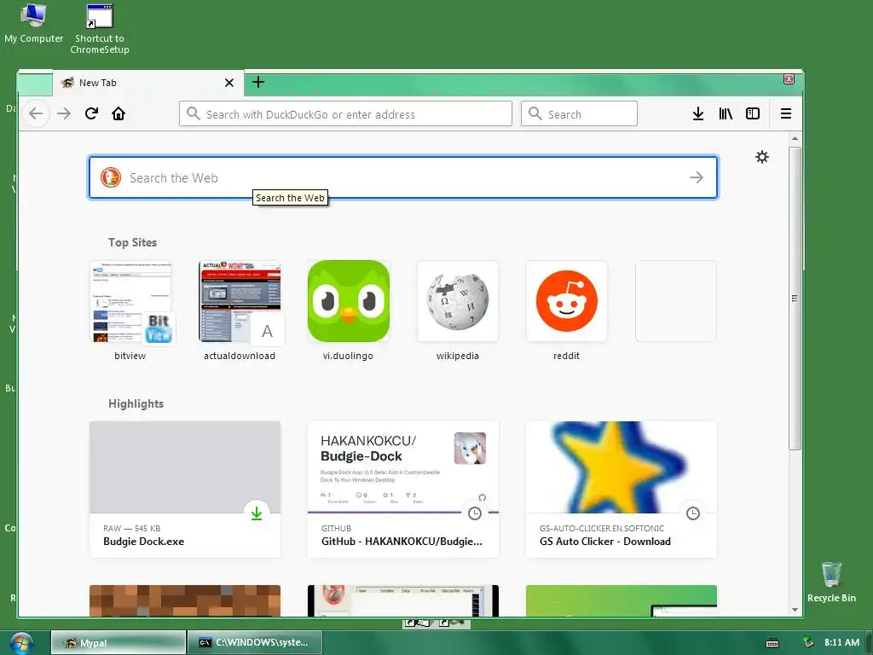Click the 'GS Auto Clicker - Download' title
Screen dimensions: 873x655
pyautogui.click(x=605, y=542)
